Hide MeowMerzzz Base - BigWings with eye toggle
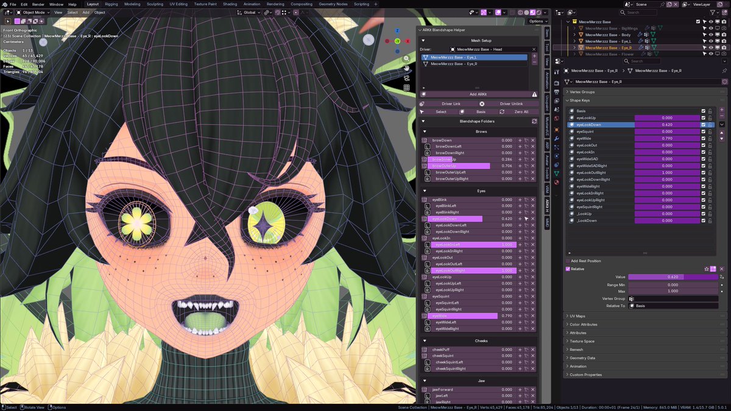Viewport: 731px width, 411px height. [x=710, y=28]
